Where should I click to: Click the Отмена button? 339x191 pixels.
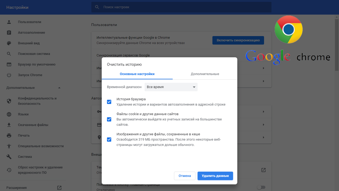(x=185, y=176)
